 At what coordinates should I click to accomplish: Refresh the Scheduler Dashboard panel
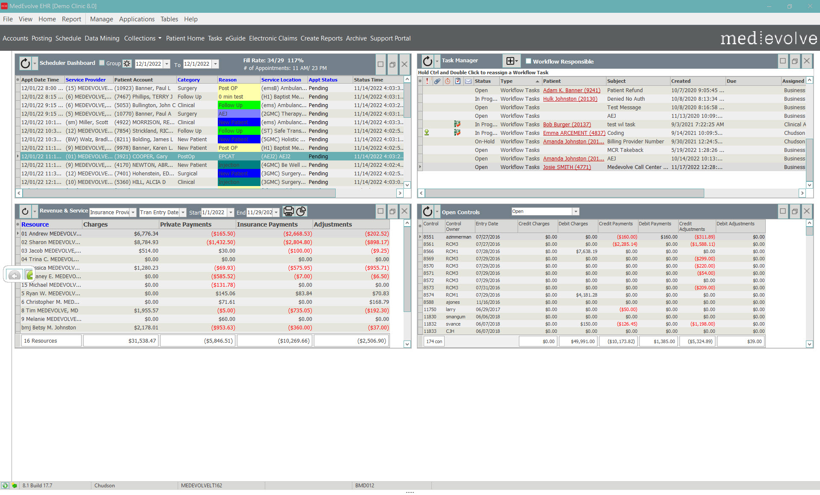(x=25, y=63)
